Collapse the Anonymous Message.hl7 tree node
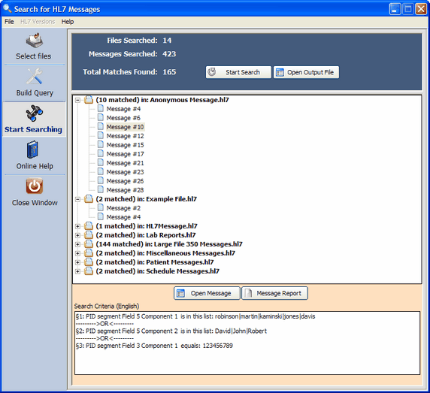Screen dimensions: 430x393 [x=78, y=100]
